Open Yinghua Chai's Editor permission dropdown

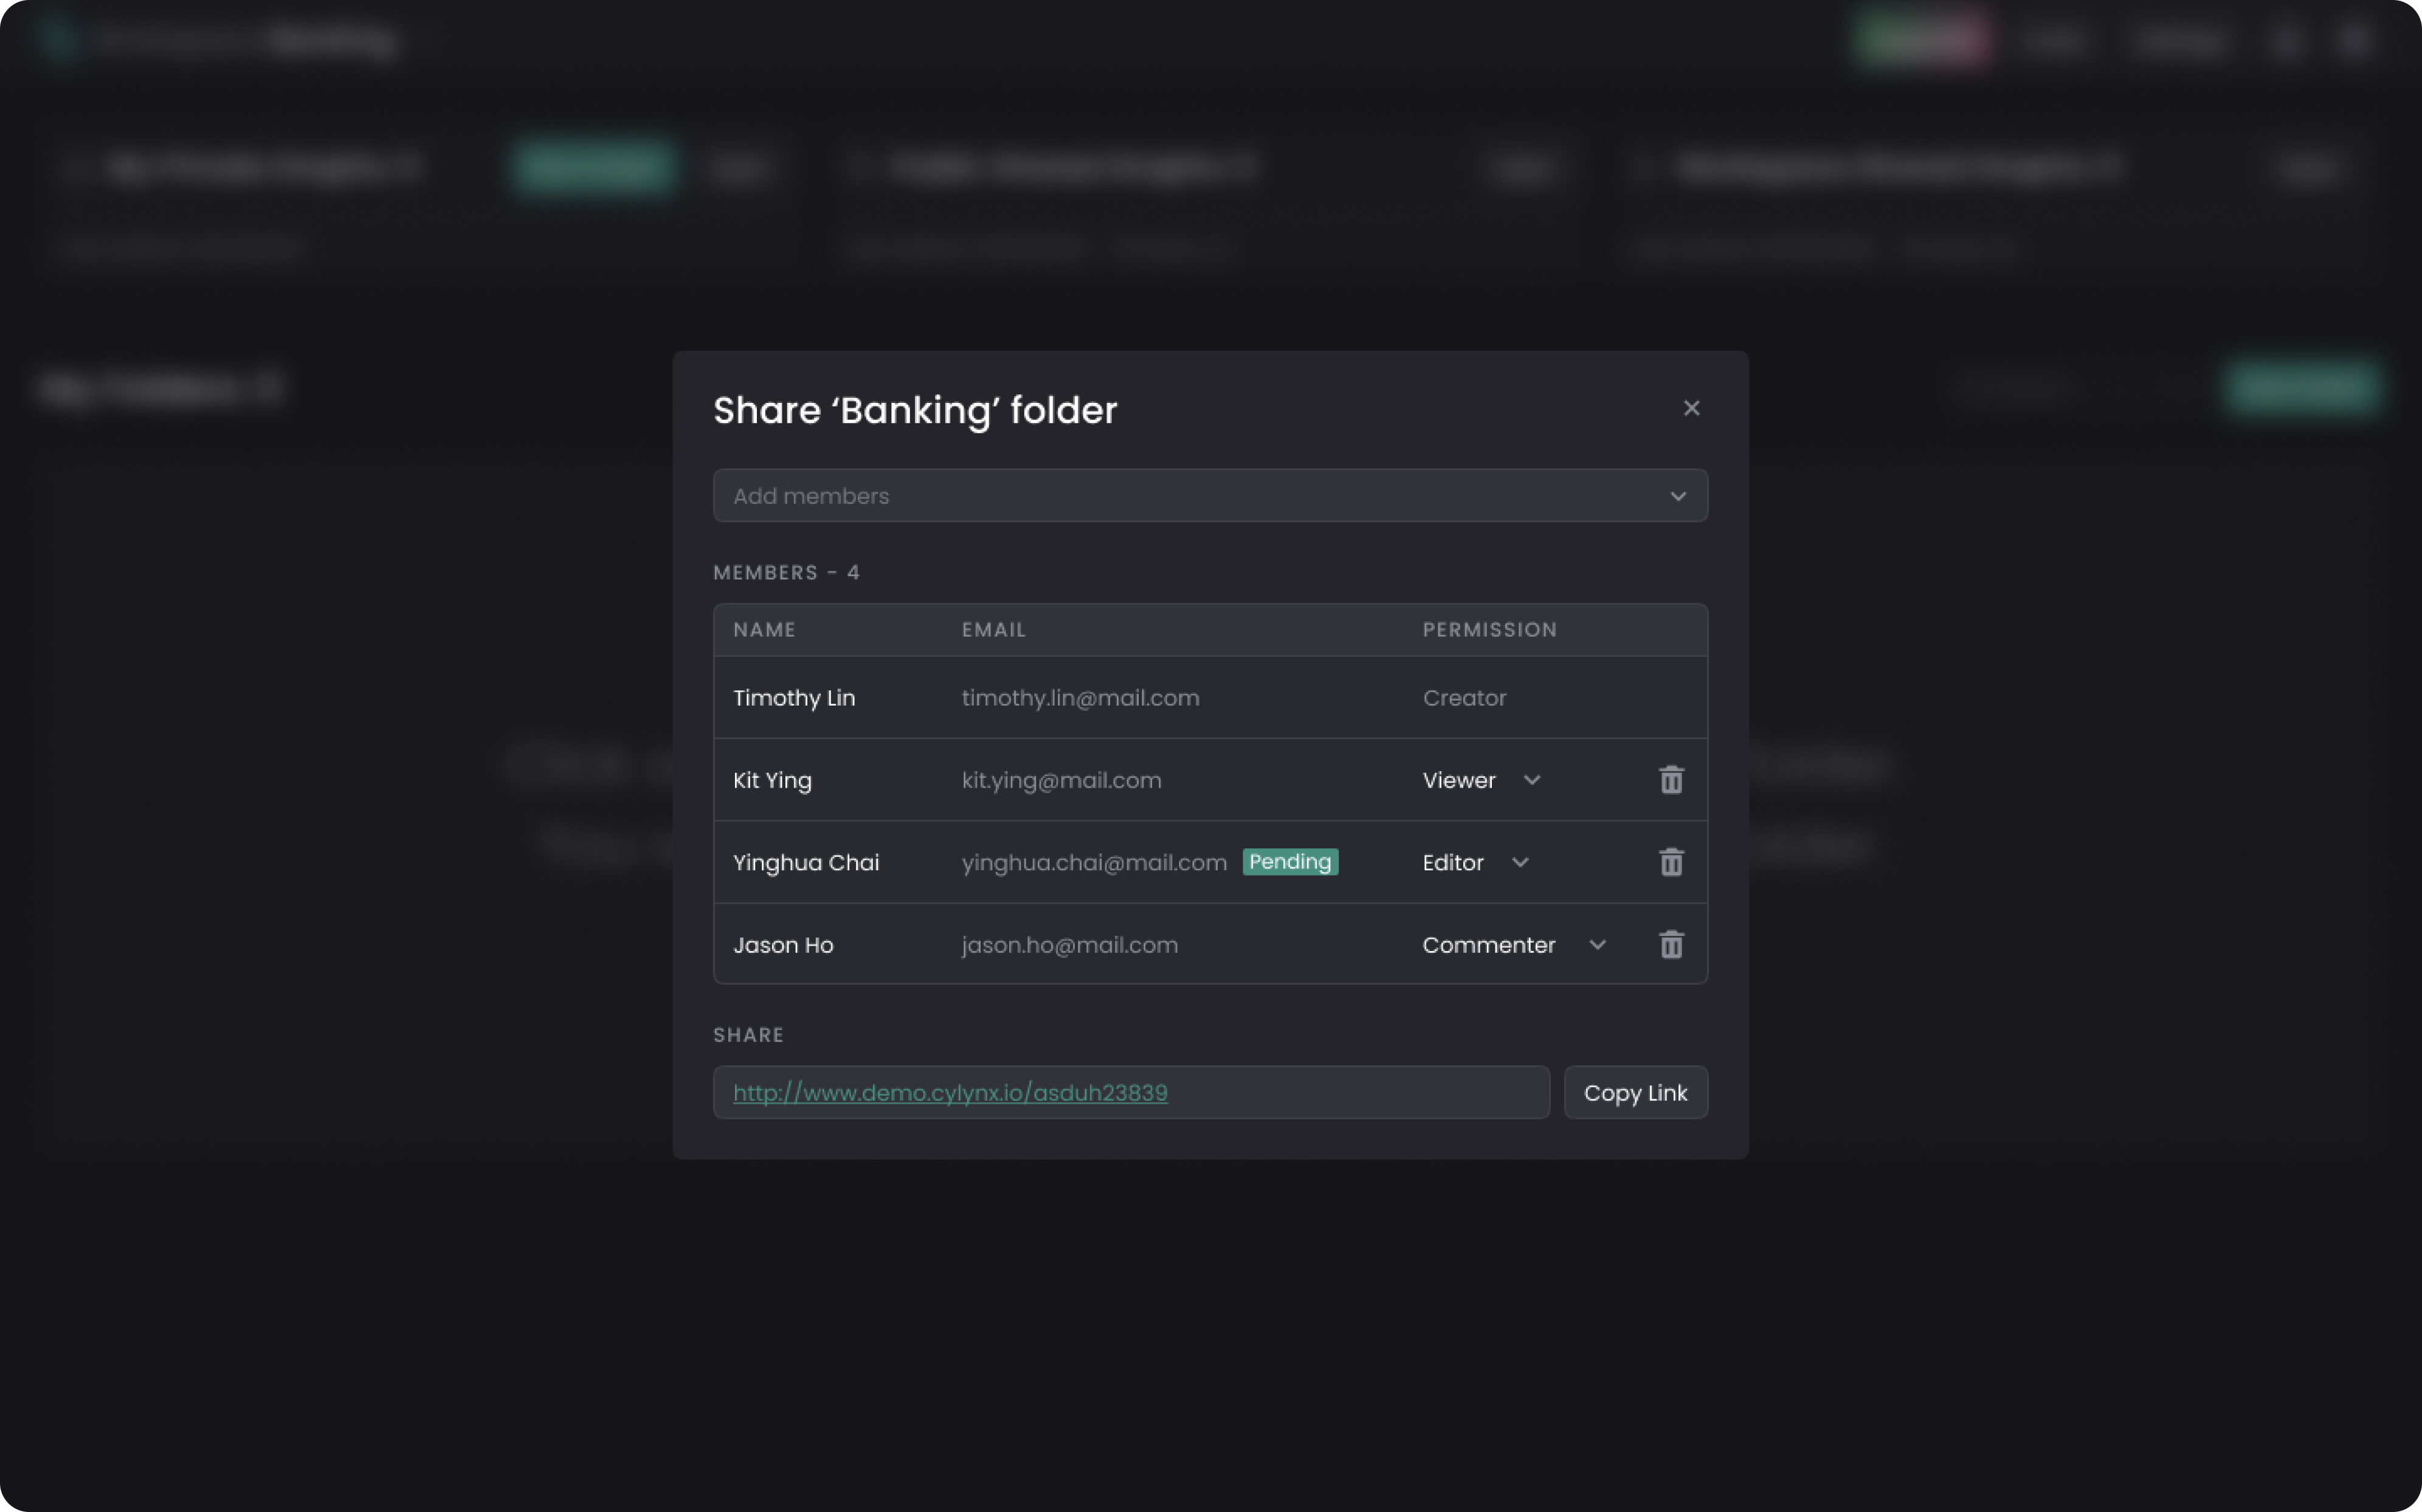tap(1475, 862)
